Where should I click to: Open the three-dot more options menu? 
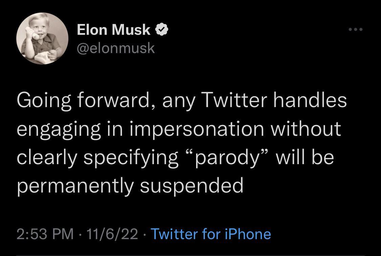coord(356,29)
